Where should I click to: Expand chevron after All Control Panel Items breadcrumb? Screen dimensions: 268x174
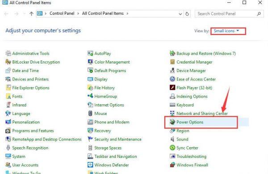[127, 13]
